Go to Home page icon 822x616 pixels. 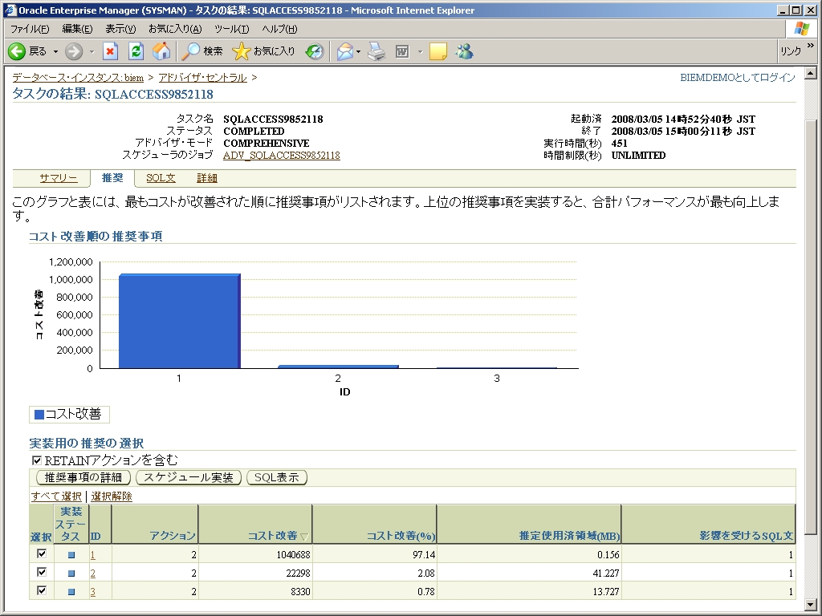(161, 51)
